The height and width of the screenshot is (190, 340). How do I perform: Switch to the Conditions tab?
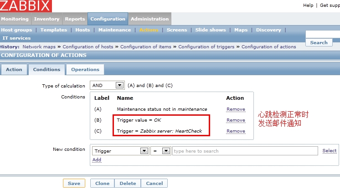click(x=46, y=70)
